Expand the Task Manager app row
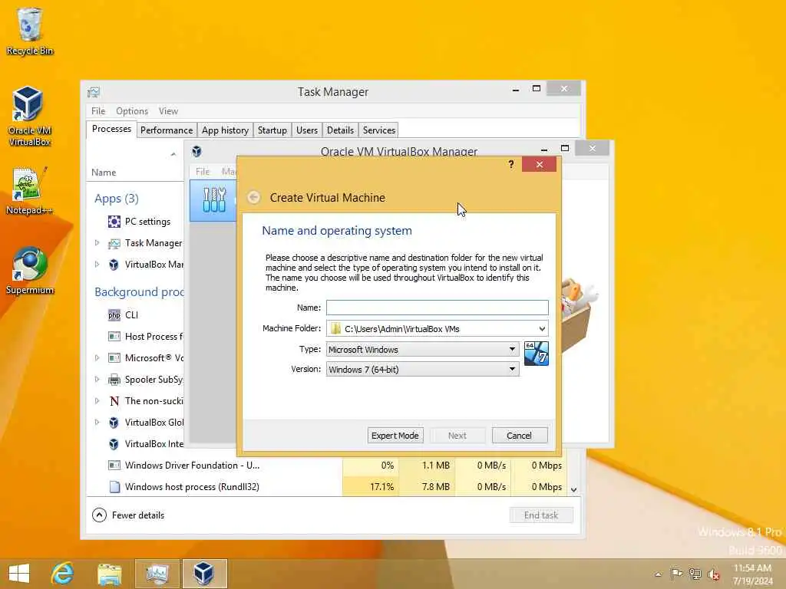 [97, 243]
